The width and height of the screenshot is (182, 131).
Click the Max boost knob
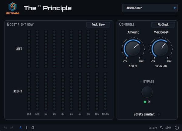[161, 49]
